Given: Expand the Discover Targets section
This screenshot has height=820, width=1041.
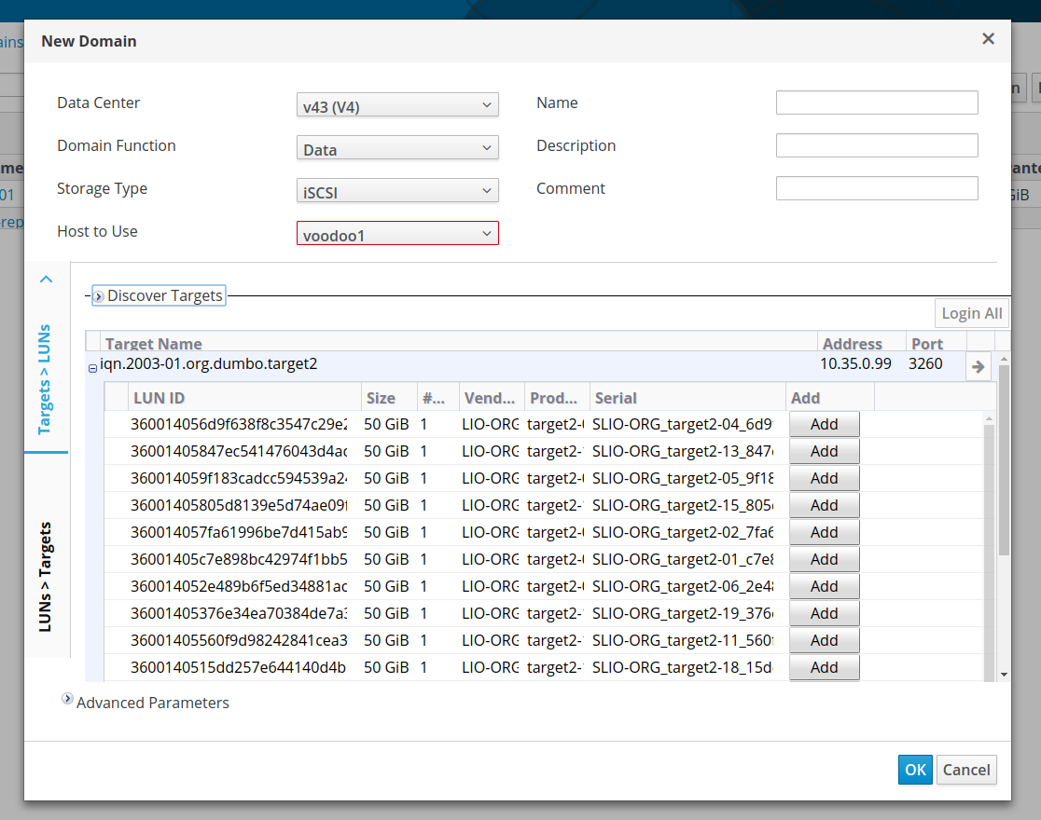Looking at the screenshot, I should (x=98, y=296).
